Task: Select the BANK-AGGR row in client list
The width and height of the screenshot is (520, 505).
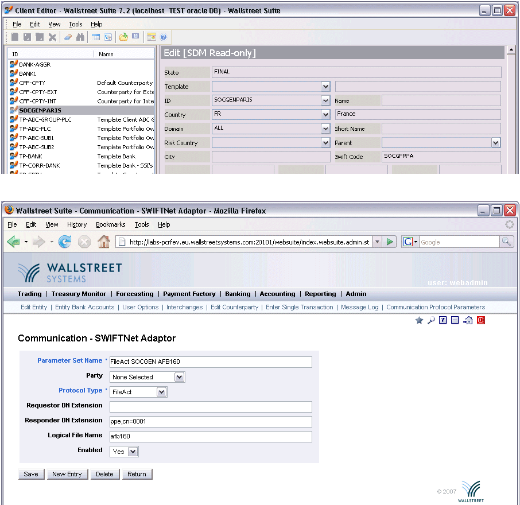Action: point(82,64)
